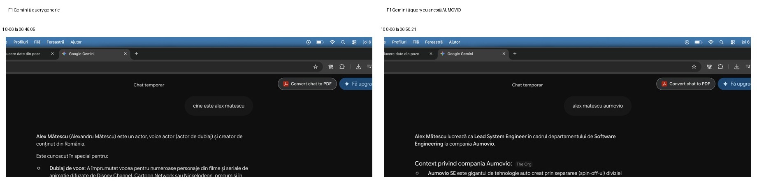The image size is (757, 181).
Task: Open Downloads in the right screenshot toolbar
Action: [737, 67]
